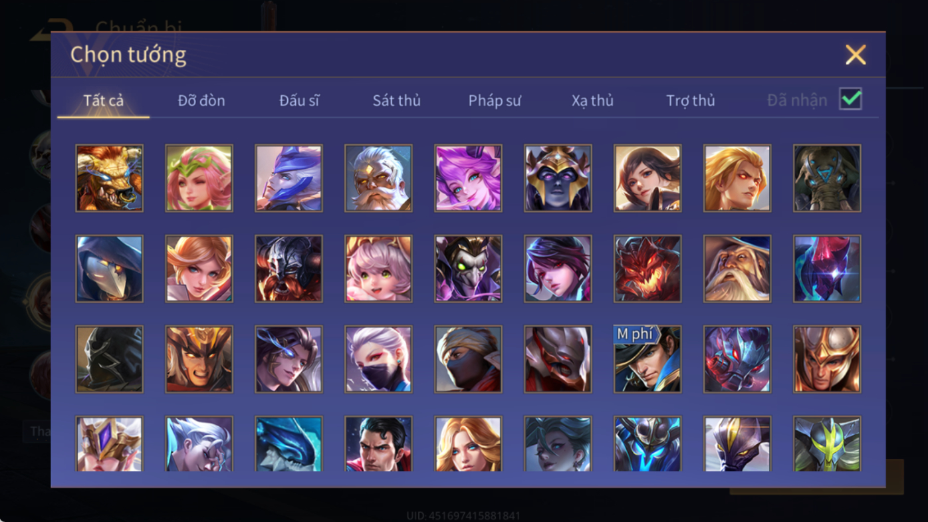The width and height of the screenshot is (928, 522).
Task: Open the "Đấu sĩ" tab
Action: (299, 100)
